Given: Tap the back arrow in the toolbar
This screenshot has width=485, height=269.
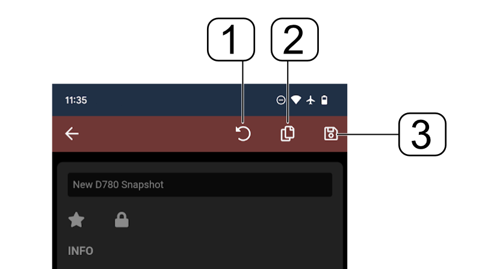Looking at the screenshot, I should [x=72, y=134].
